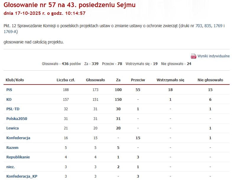Open druk number 703

[199, 26]
